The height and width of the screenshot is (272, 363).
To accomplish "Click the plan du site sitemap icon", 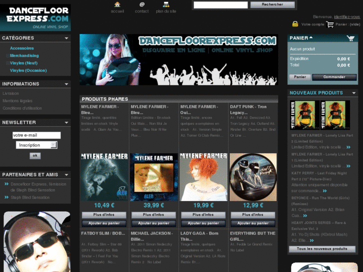I will coord(166,4).
